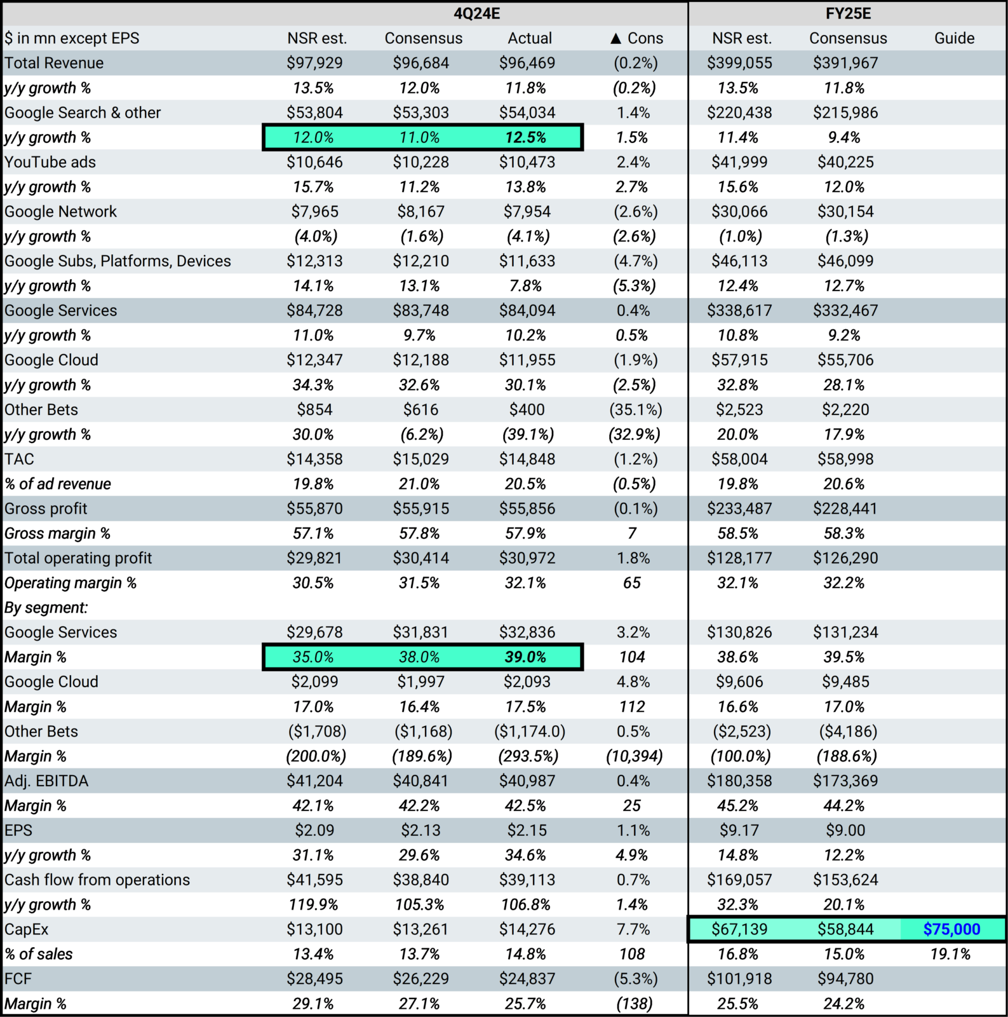Select the (35.1%) Other Bets miss cell

tap(635, 410)
